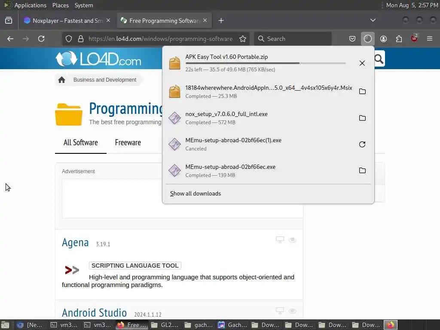Open the Agena software link
The height and width of the screenshot is (330, 440).
coord(75,242)
